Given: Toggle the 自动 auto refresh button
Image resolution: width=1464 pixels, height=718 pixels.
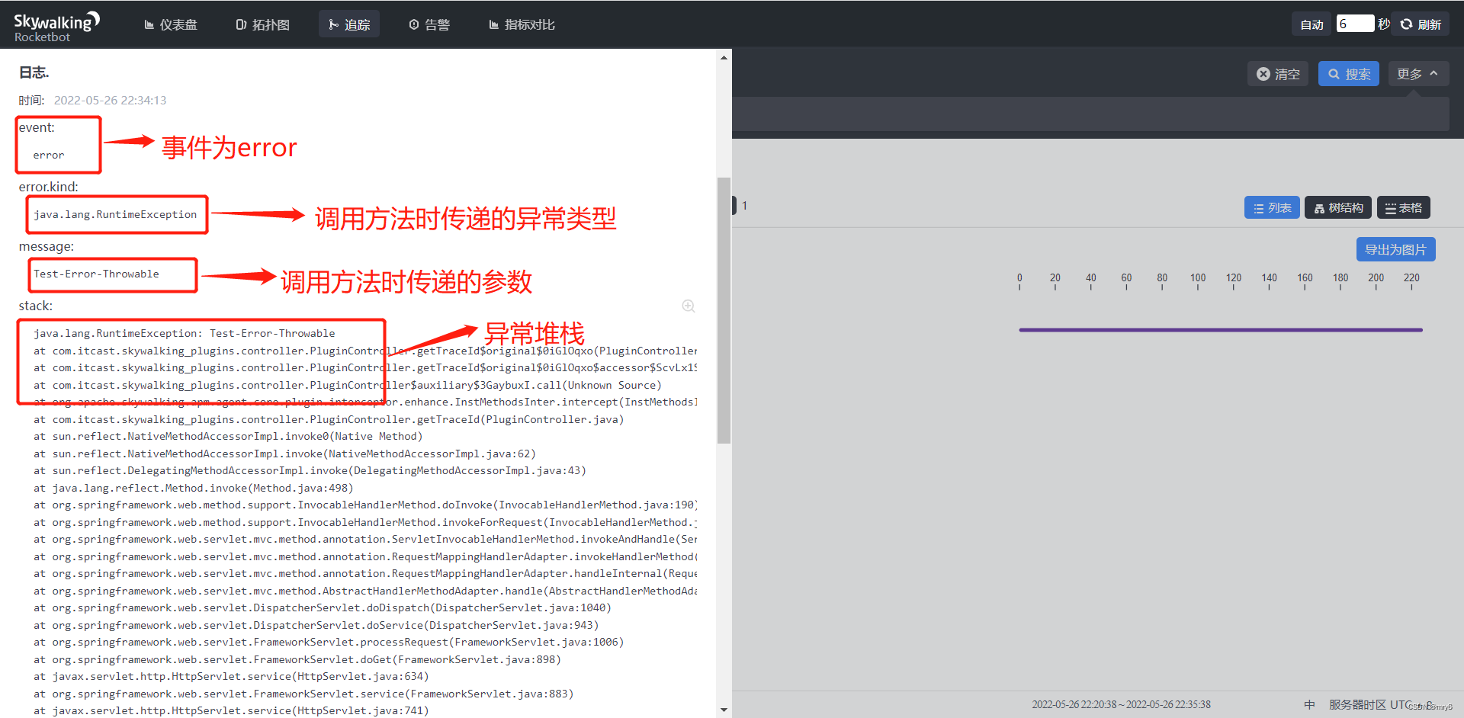Looking at the screenshot, I should tap(1311, 24).
